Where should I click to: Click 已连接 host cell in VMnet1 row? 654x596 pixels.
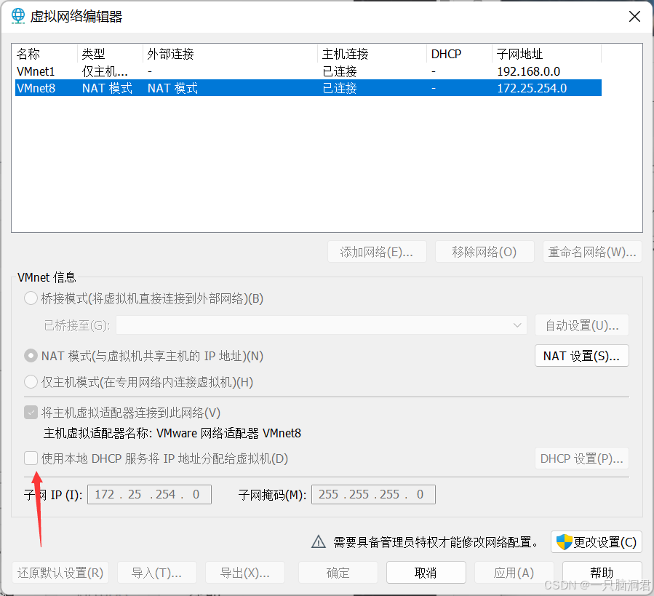(340, 72)
